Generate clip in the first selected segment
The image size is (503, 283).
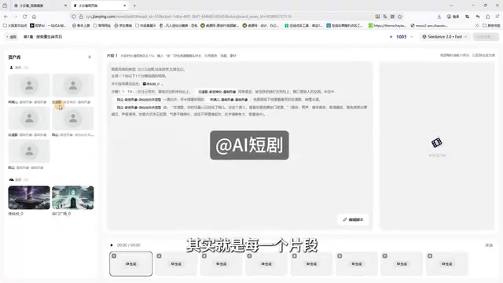pos(131,264)
